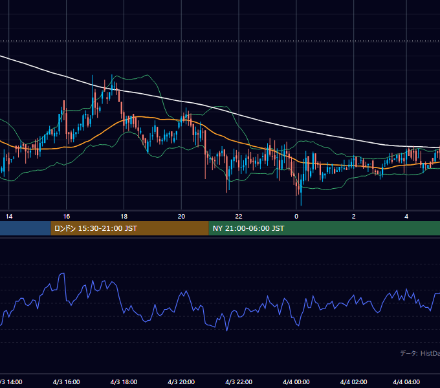The height and width of the screenshot is (388, 440).
Task: Click the NY 21:00-06:00 JST session band
Action: point(324,228)
